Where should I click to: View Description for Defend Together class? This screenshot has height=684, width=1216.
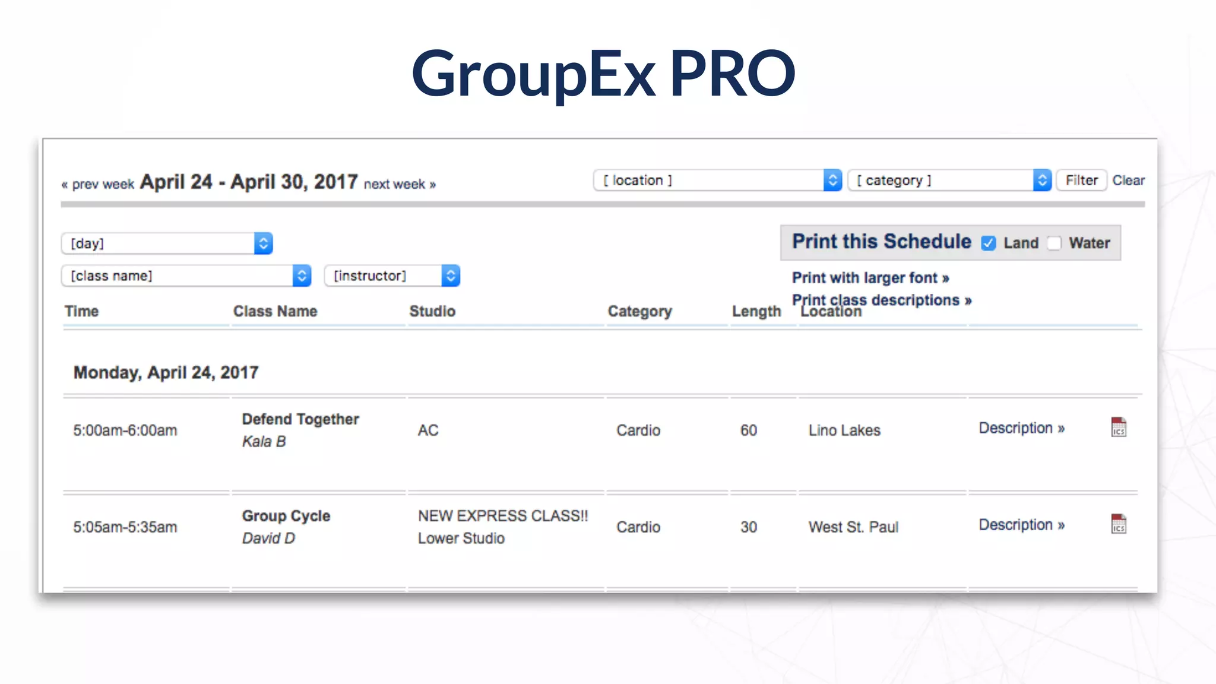pos(1021,428)
